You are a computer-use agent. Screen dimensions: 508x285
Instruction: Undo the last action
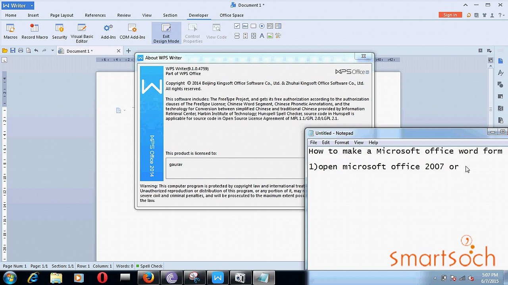[36, 51]
